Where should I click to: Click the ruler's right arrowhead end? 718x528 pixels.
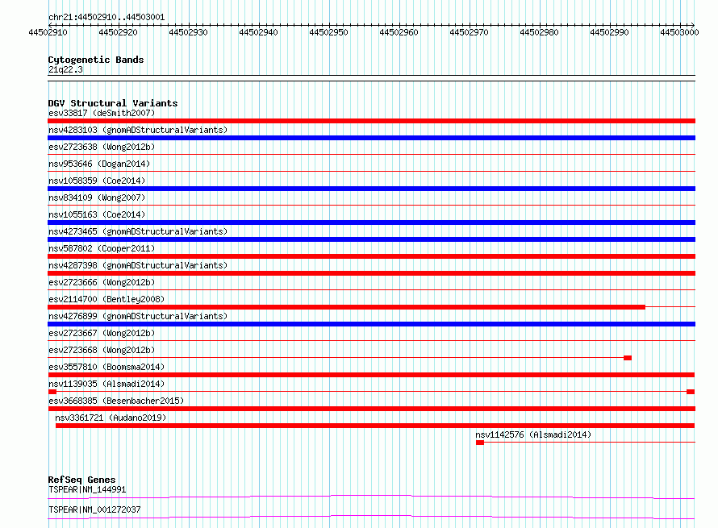click(x=692, y=25)
